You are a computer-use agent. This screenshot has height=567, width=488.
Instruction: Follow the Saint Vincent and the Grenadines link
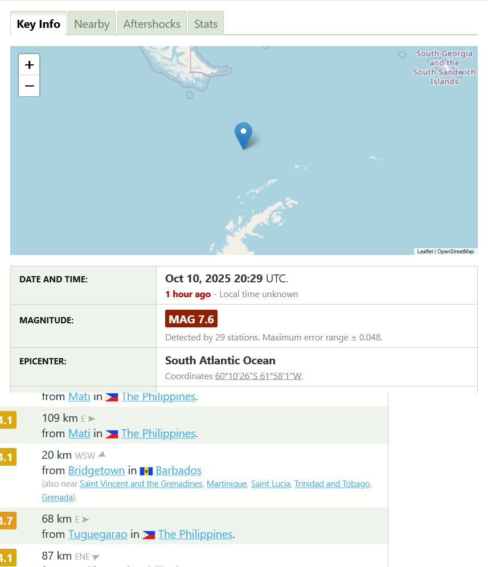(x=141, y=484)
